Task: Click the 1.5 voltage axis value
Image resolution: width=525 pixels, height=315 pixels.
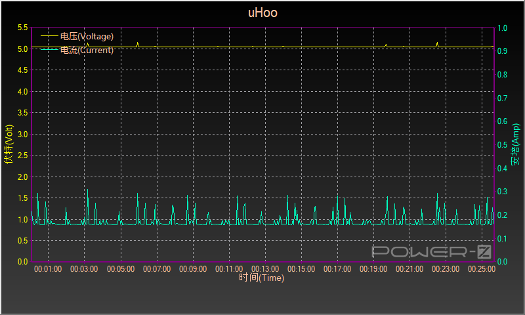Action: click(23, 198)
